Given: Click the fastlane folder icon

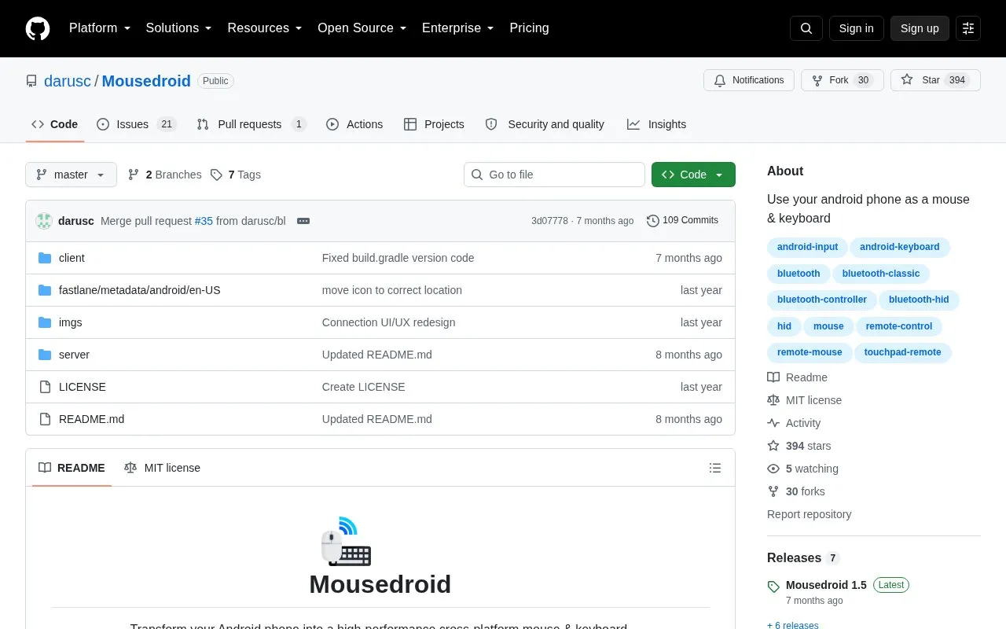Looking at the screenshot, I should [45, 290].
